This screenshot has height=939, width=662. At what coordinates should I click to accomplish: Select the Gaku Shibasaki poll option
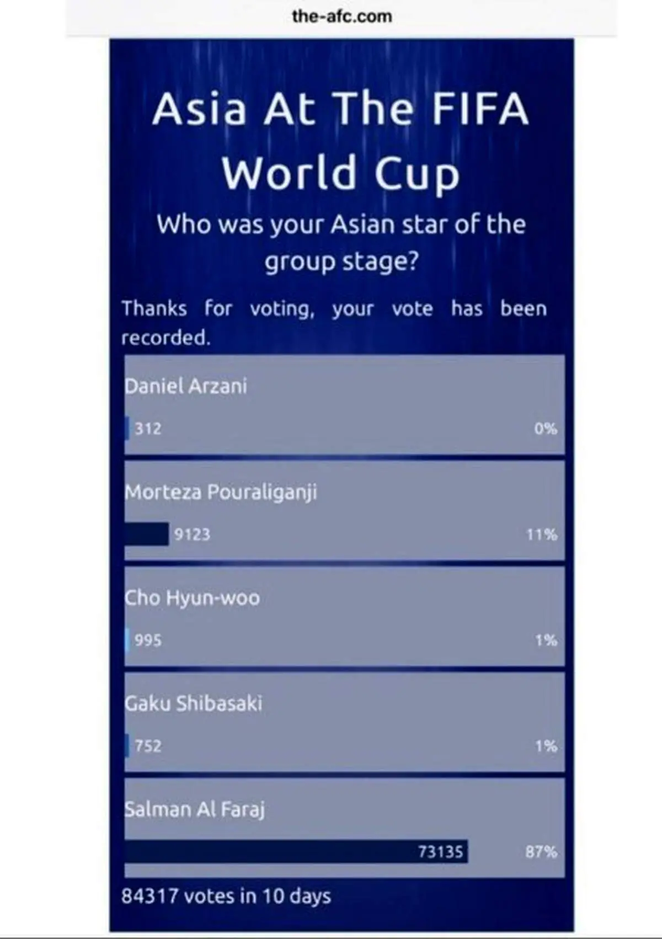(x=344, y=722)
